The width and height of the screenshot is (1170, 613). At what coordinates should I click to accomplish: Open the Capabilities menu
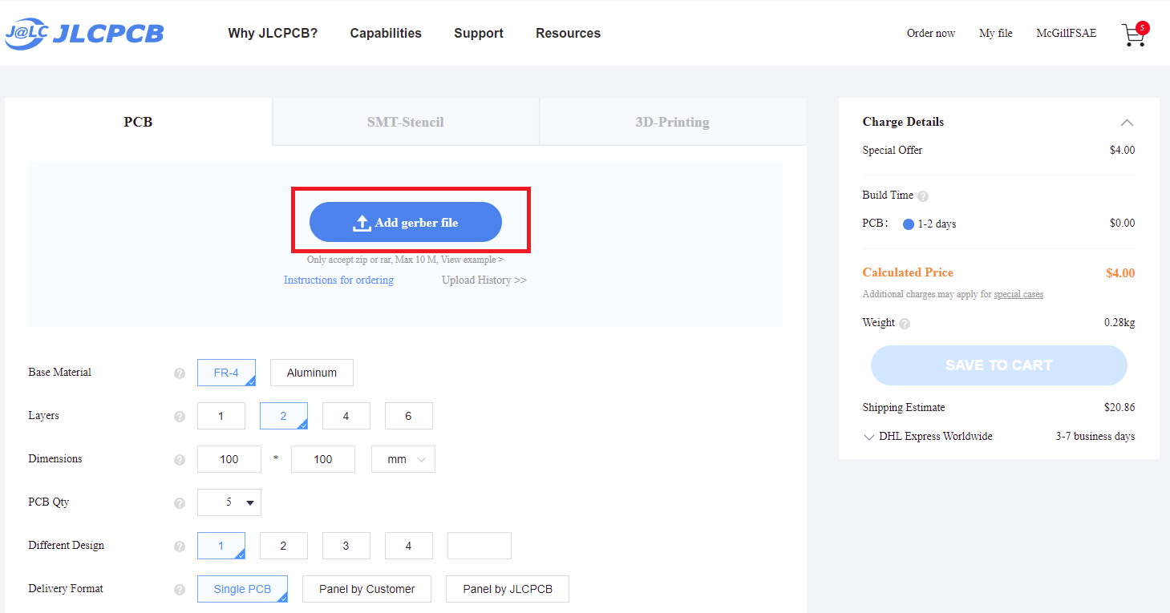pyautogui.click(x=386, y=33)
